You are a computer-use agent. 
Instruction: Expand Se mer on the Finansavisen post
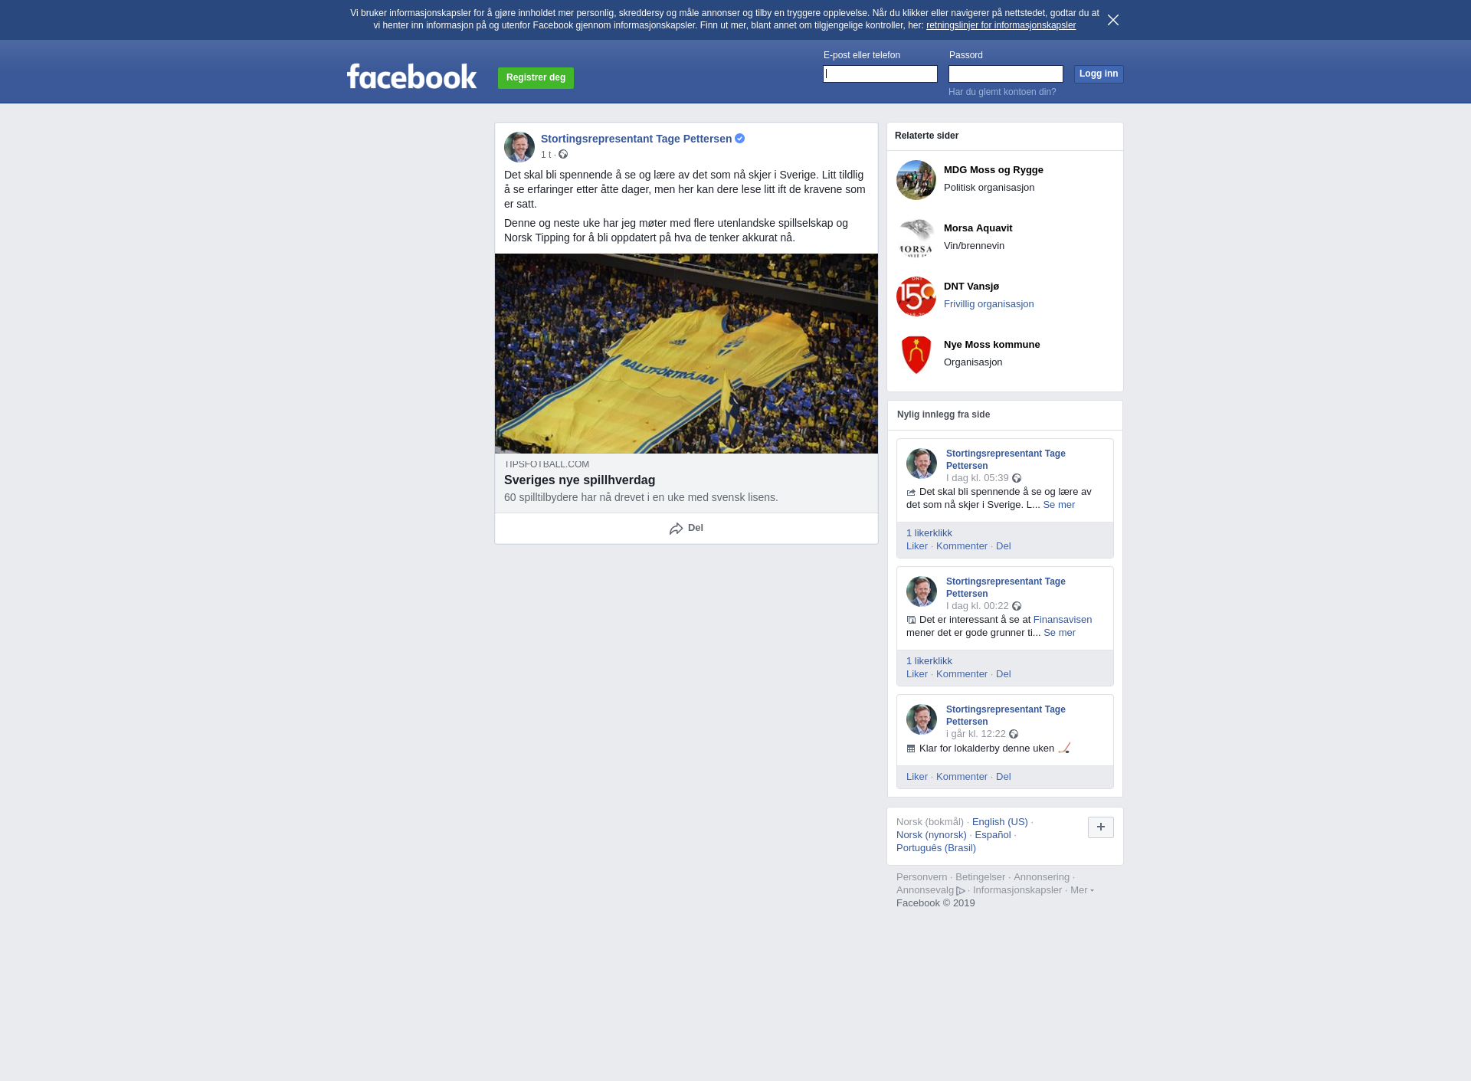point(1060,633)
